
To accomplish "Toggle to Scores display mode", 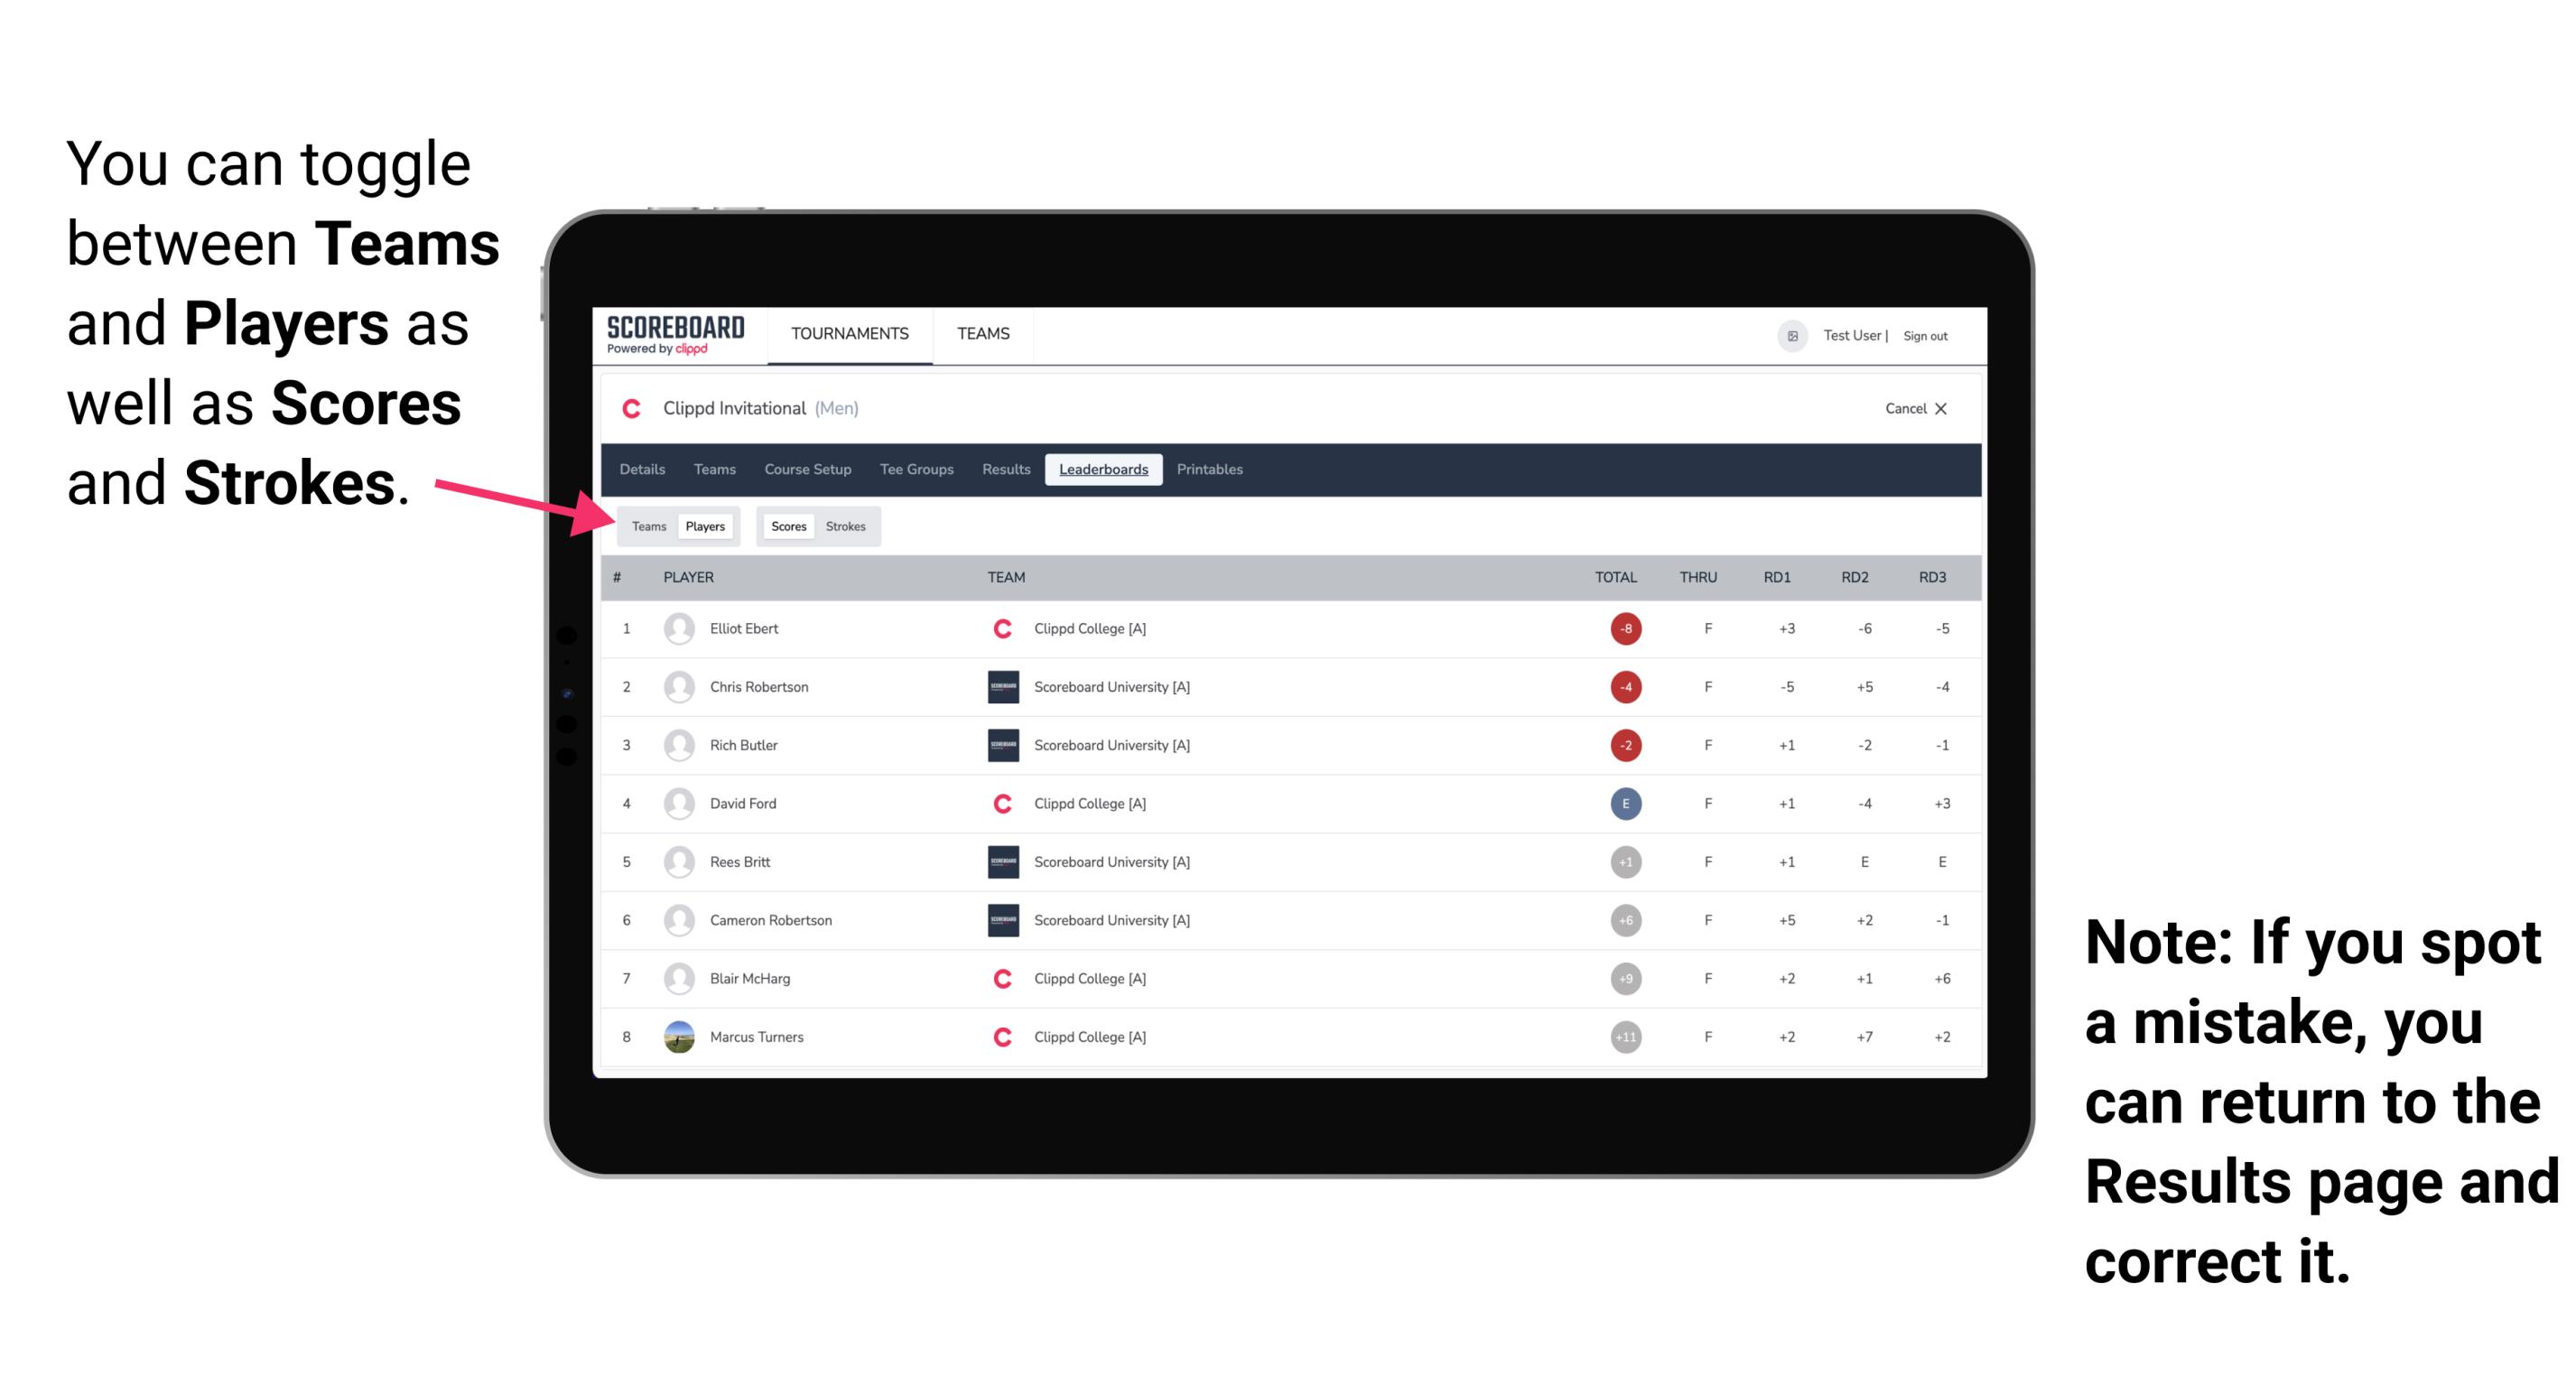I will pos(788,526).
